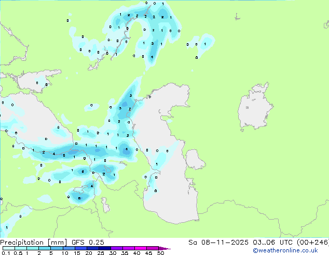329x255 pixels.
Task: Click the '0.5' legend scale label
Action: pyautogui.click(x=18, y=253)
